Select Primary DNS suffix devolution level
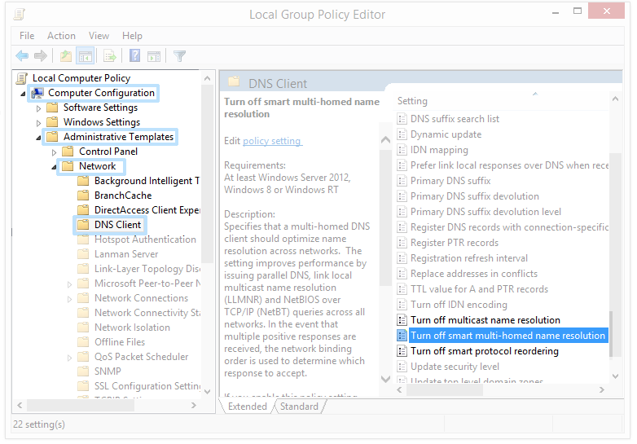The height and width of the screenshot is (444, 637). (485, 212)
